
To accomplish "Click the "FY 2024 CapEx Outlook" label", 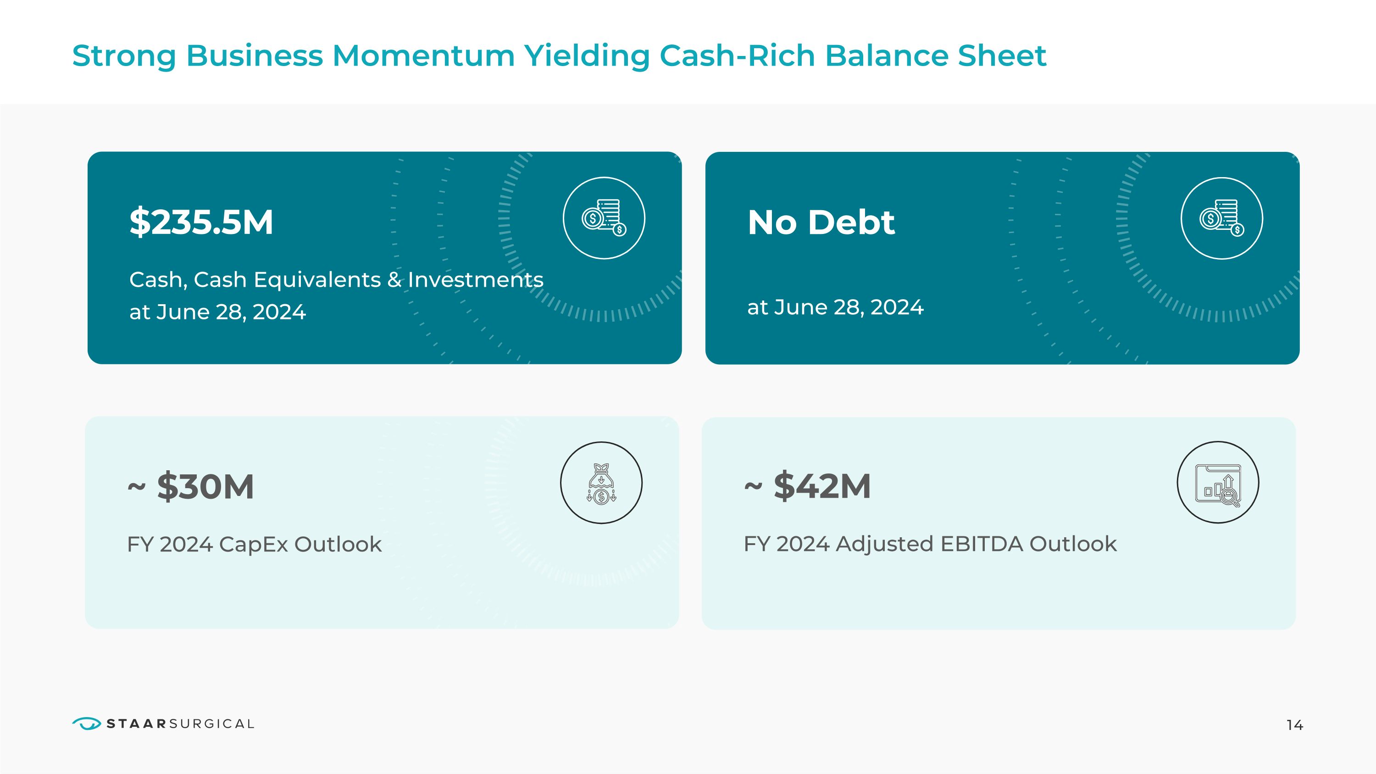I will [254, 544].
